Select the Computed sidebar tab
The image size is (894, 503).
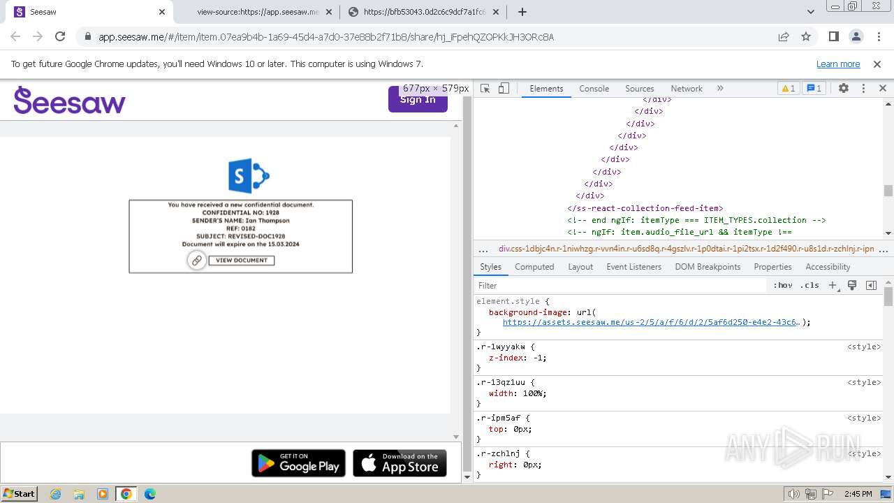(x=534, y=267)
